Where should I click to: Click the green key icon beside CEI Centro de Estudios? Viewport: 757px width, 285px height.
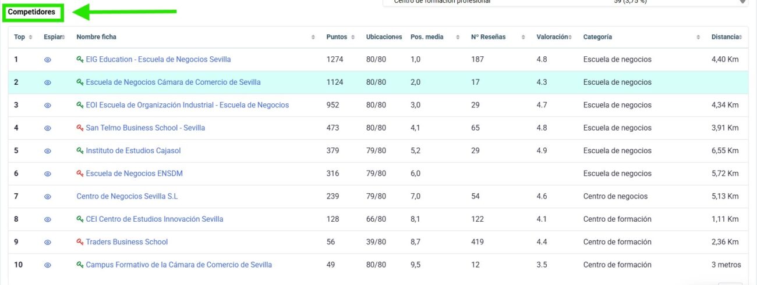(x=80, y=219)
